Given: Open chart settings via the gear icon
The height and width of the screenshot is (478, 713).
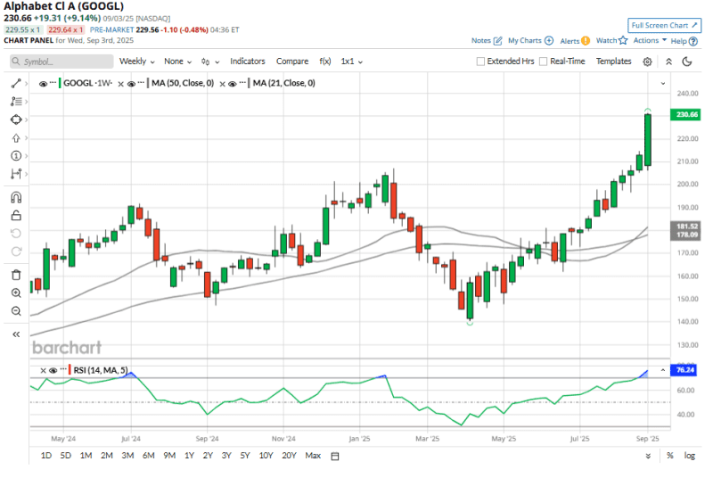Looking at the screenshot, I should coord(647,62).
